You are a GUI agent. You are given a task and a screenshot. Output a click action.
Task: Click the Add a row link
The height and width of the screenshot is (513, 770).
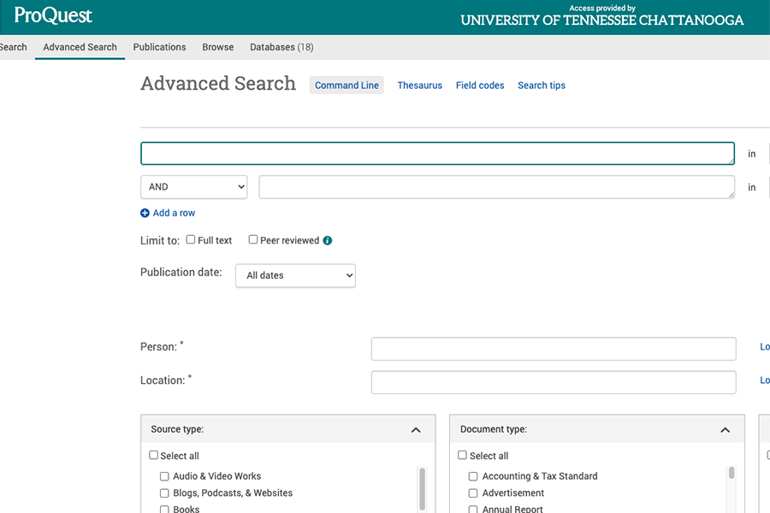(174, 213)
